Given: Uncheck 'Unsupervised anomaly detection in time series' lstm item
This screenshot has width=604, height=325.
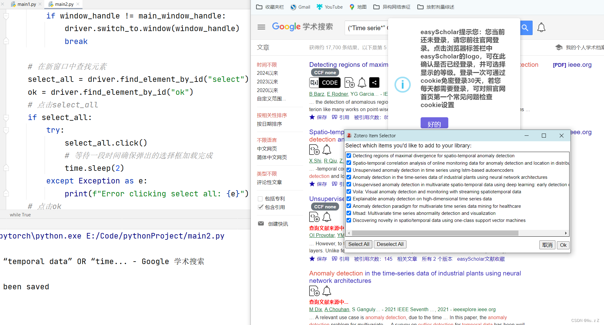Looking at the screenshot, I should pos(349,170).
